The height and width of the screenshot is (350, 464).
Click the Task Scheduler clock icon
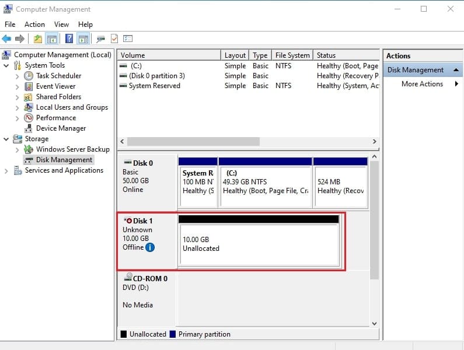[x=29, y=76]
